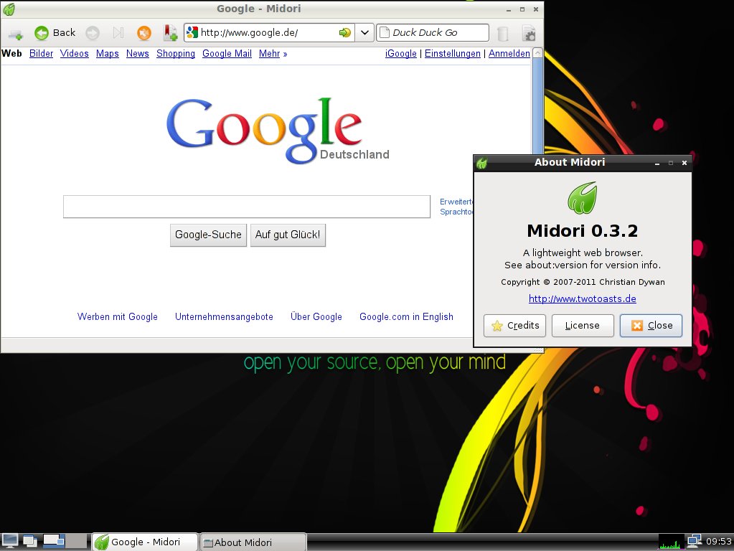Screen dimensions: 734x551
Task: Minimize the About Midori dialog
Action: (657, 164)
